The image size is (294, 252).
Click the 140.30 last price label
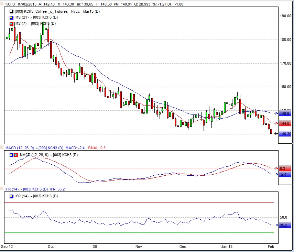[x=285, y=134]
